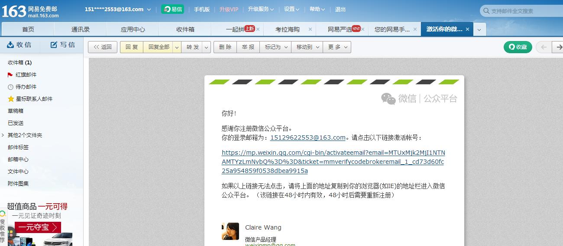Switch to the 一起拼 tab

click(x=235, y=29)
